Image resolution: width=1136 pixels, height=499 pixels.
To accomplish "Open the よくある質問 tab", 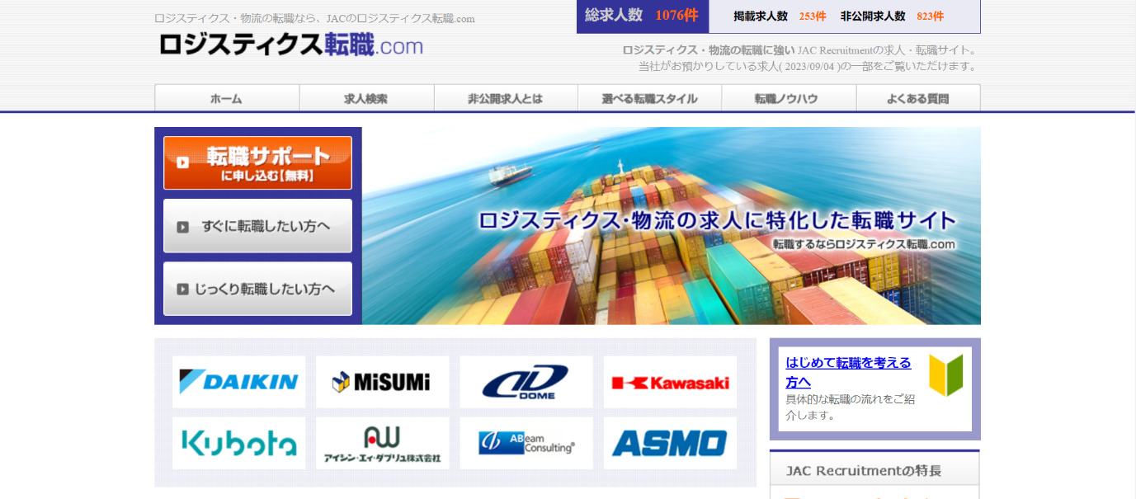I will tap(917, 98).
